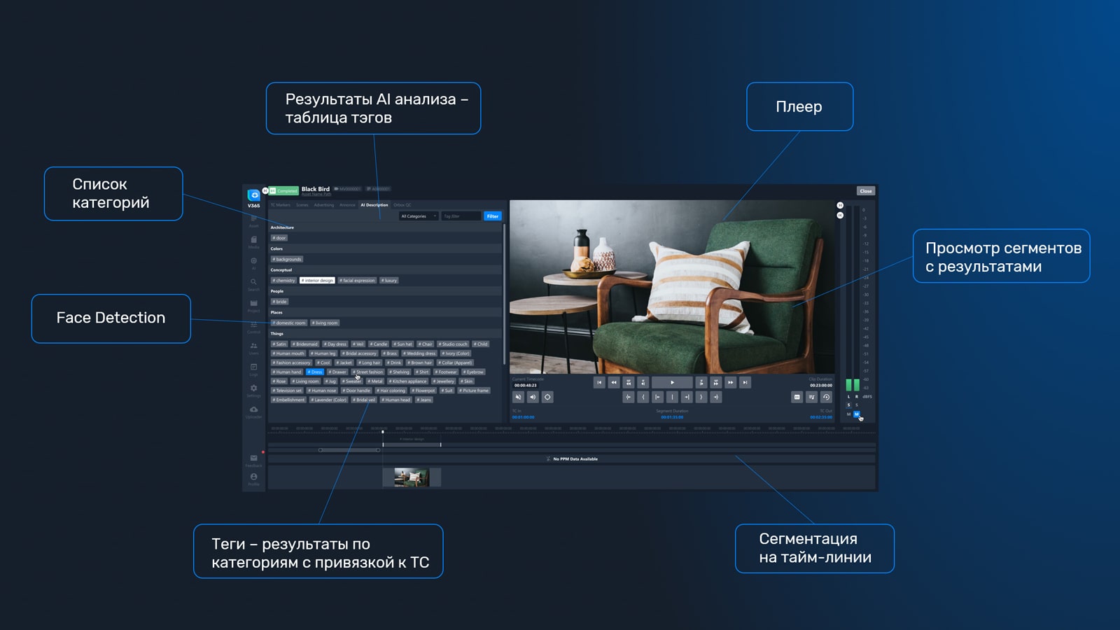Click the door tag under Architecture

tap(279, 238)
